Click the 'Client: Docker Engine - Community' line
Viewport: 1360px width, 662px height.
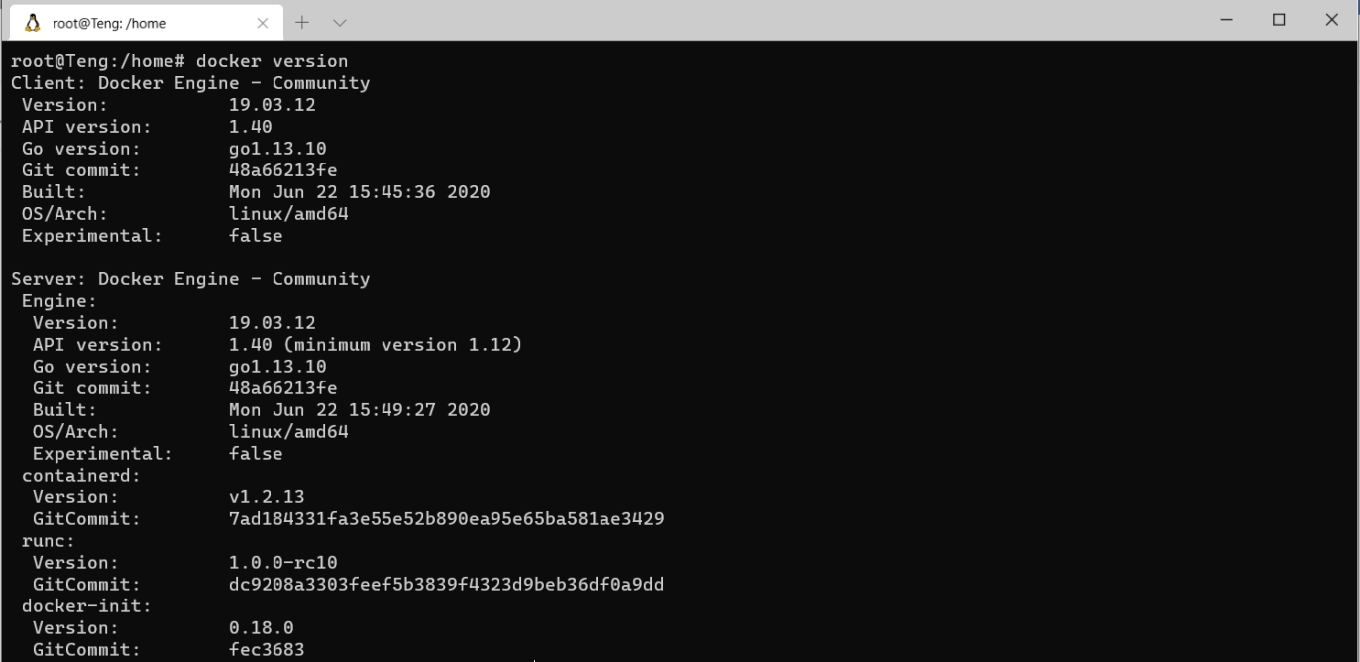190,83
